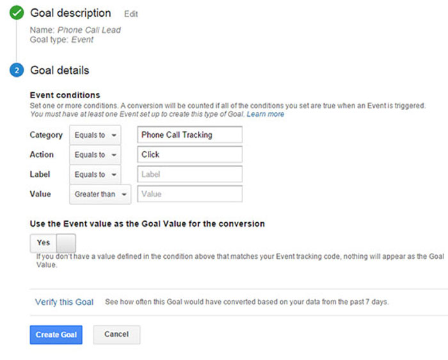Click the grey slider handle beside Yes

click(66, 243)
